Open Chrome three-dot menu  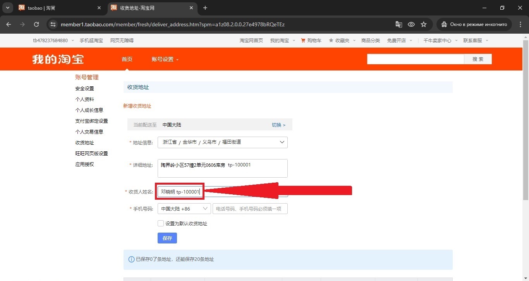[x=520, y=24]
